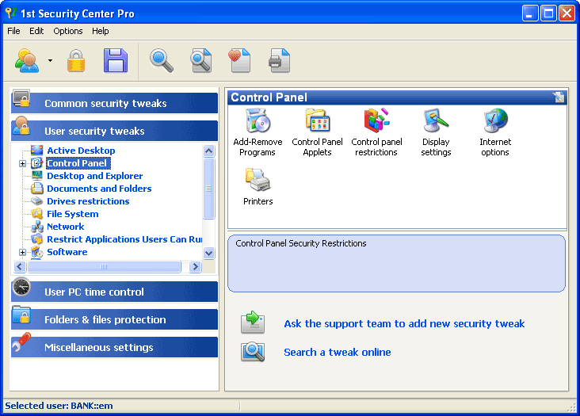The height and width of the screenshot is (416, 580).
Task: Select Desktop and Explorer tree item
Action: [95, 176]
